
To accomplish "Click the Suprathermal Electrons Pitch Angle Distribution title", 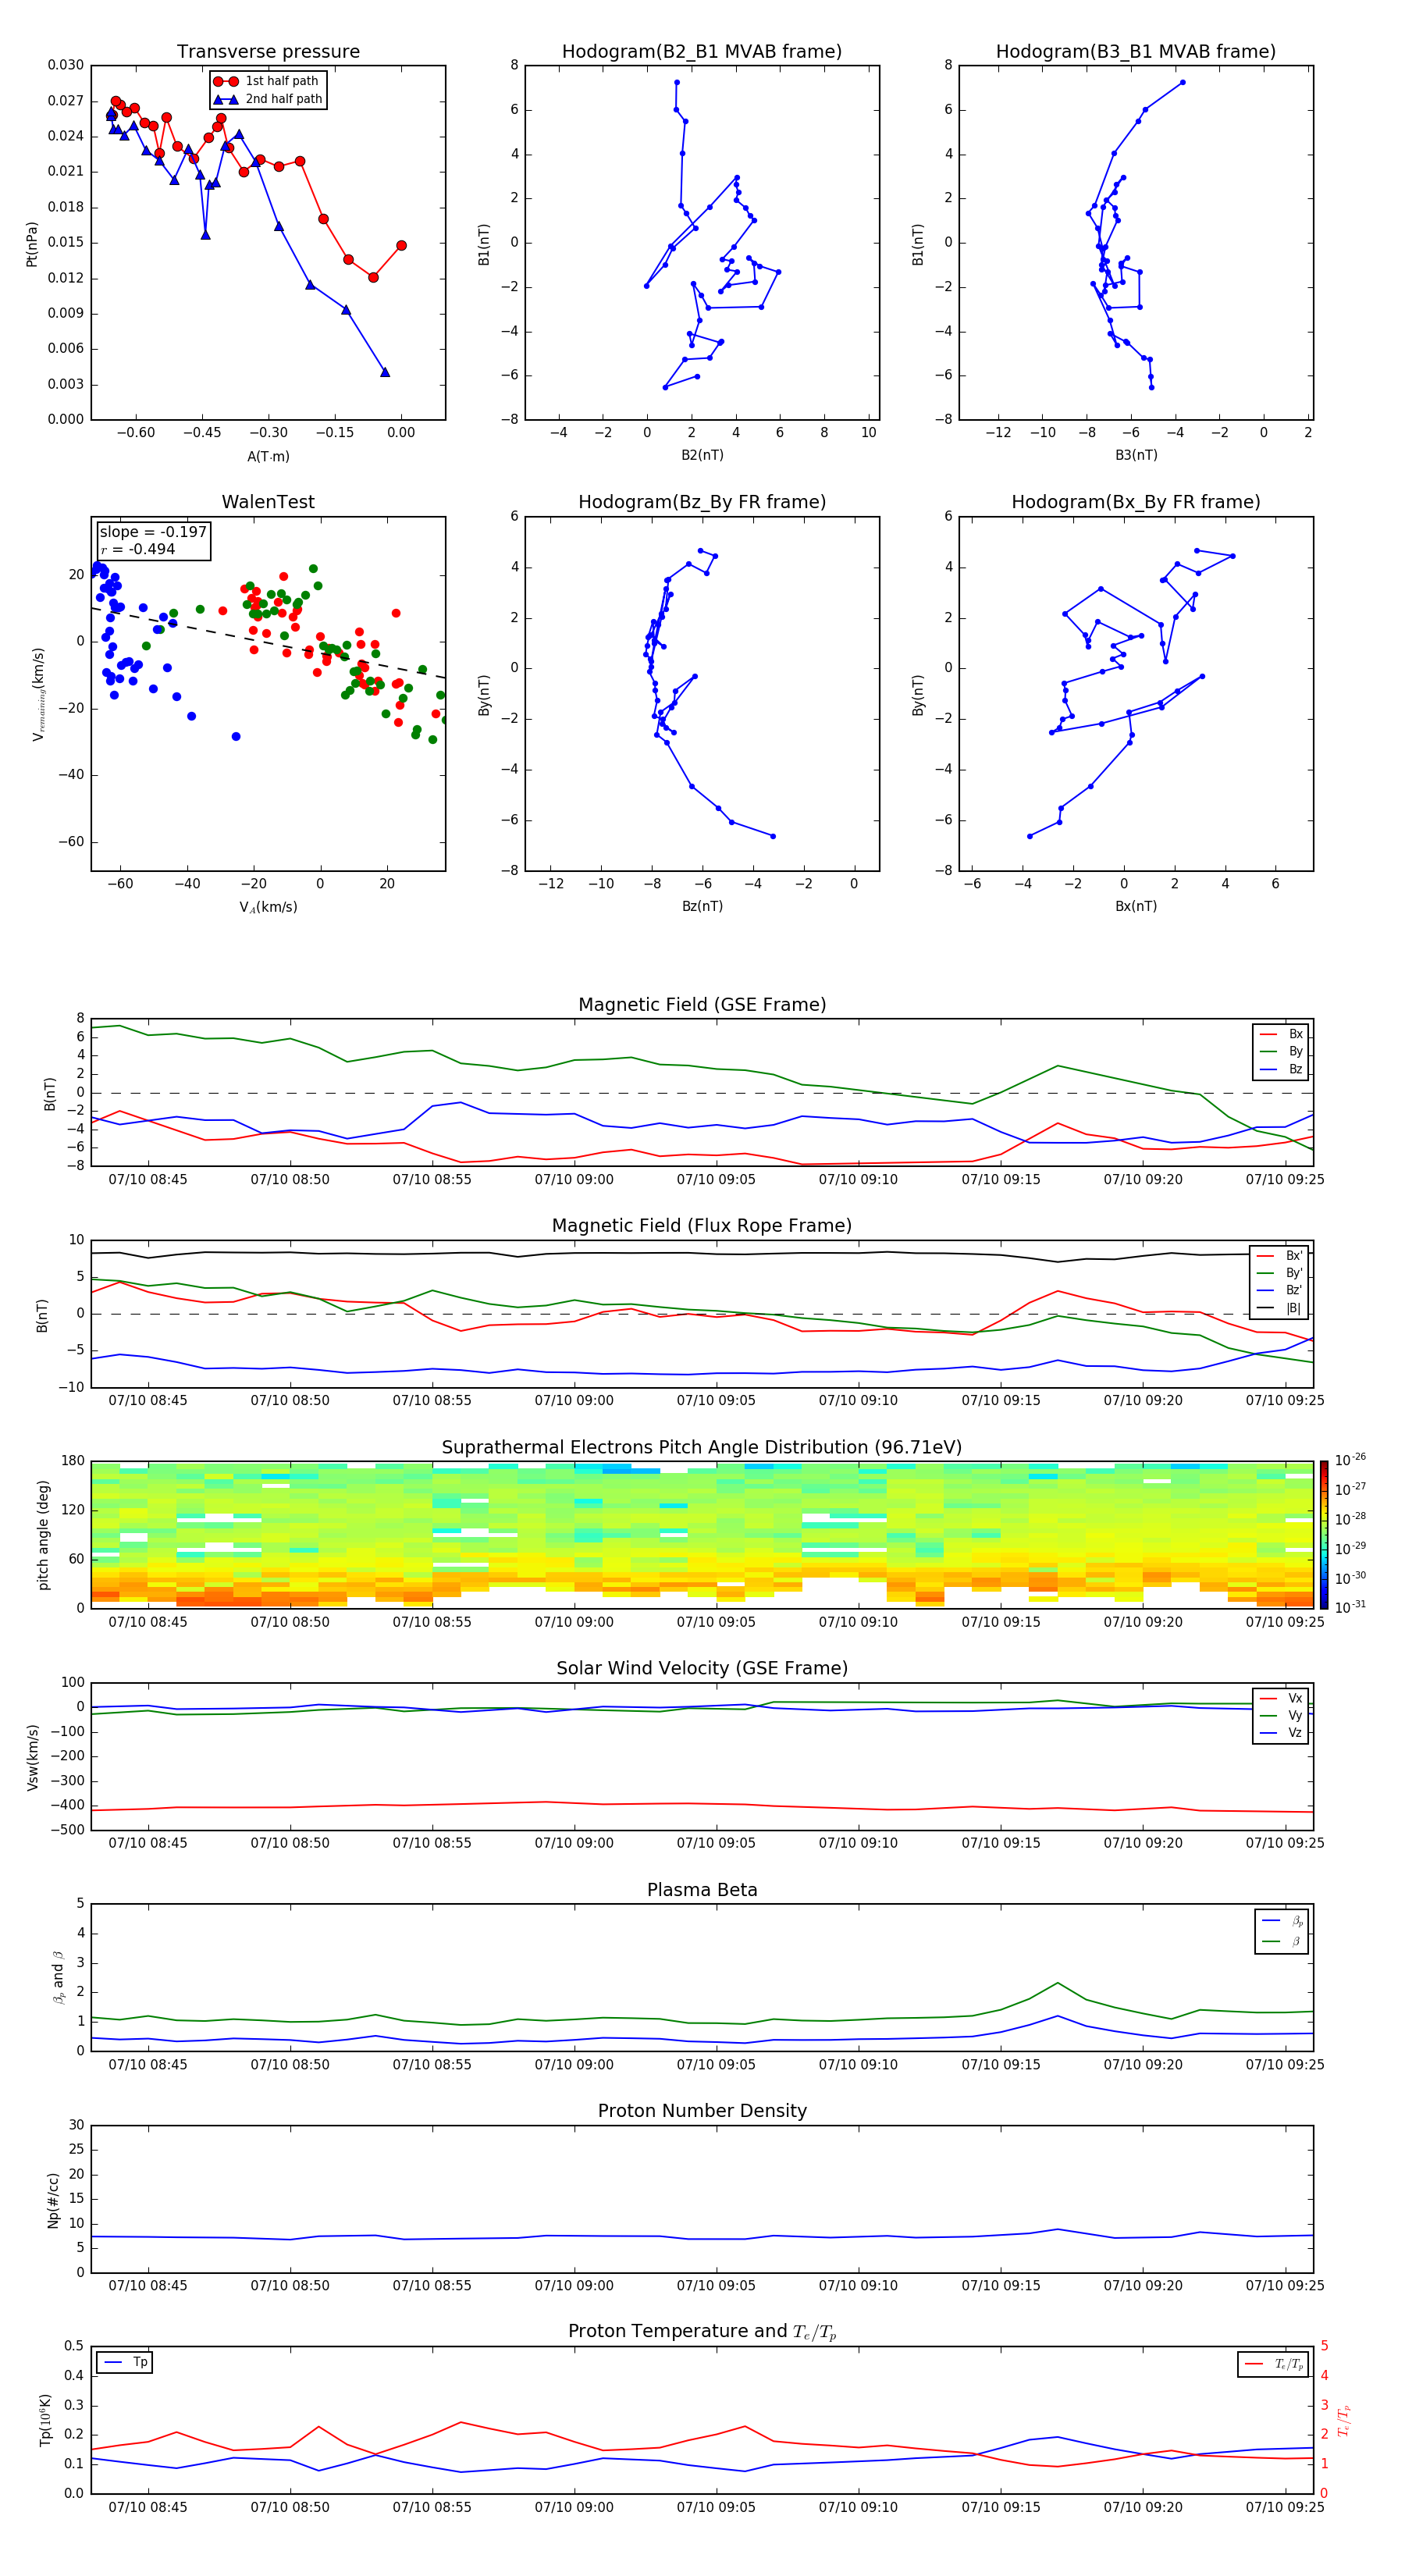I will 702,1447.
